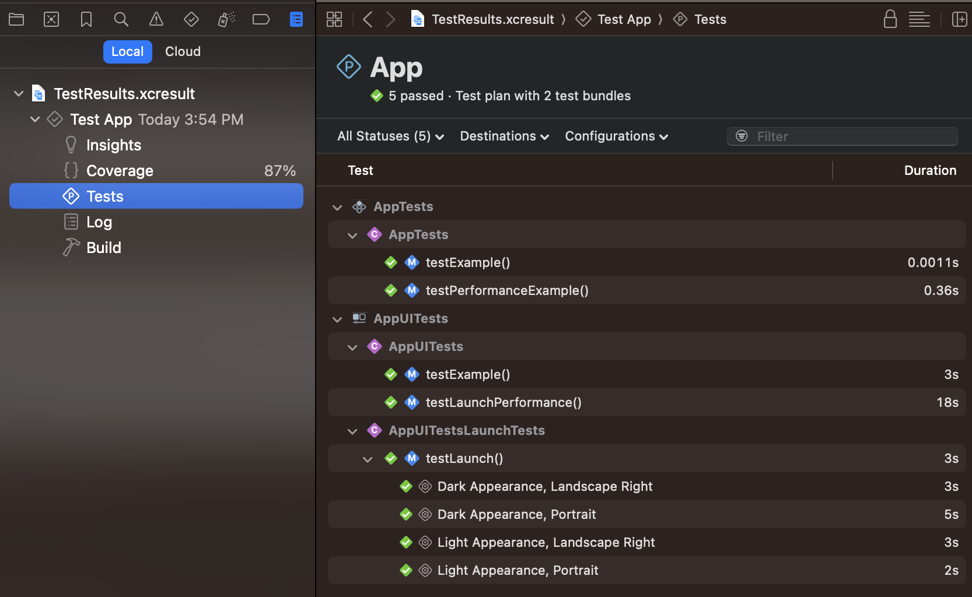Collapse the AppUITests bundle row
The image size is (972, 597).
(x=337, y=319)
